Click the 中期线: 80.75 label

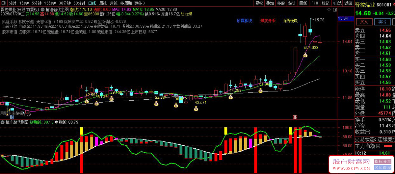(x=66, y=122)
